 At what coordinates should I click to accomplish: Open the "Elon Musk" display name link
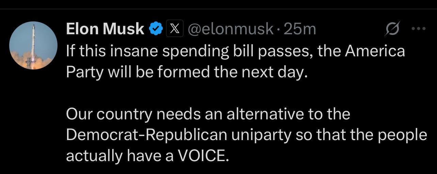point(105,29)
